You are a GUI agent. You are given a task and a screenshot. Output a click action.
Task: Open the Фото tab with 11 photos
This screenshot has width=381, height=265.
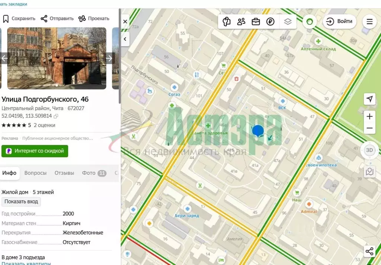(x=94, y=173)
